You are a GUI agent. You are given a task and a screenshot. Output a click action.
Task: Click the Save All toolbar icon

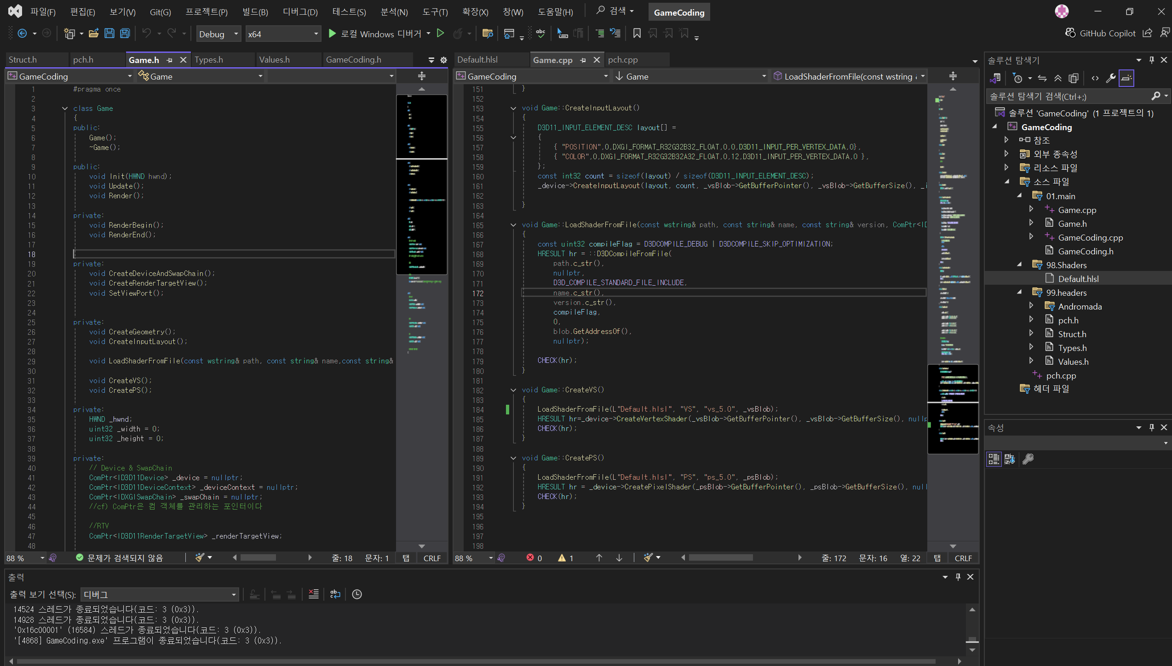[x=125, y=34]
